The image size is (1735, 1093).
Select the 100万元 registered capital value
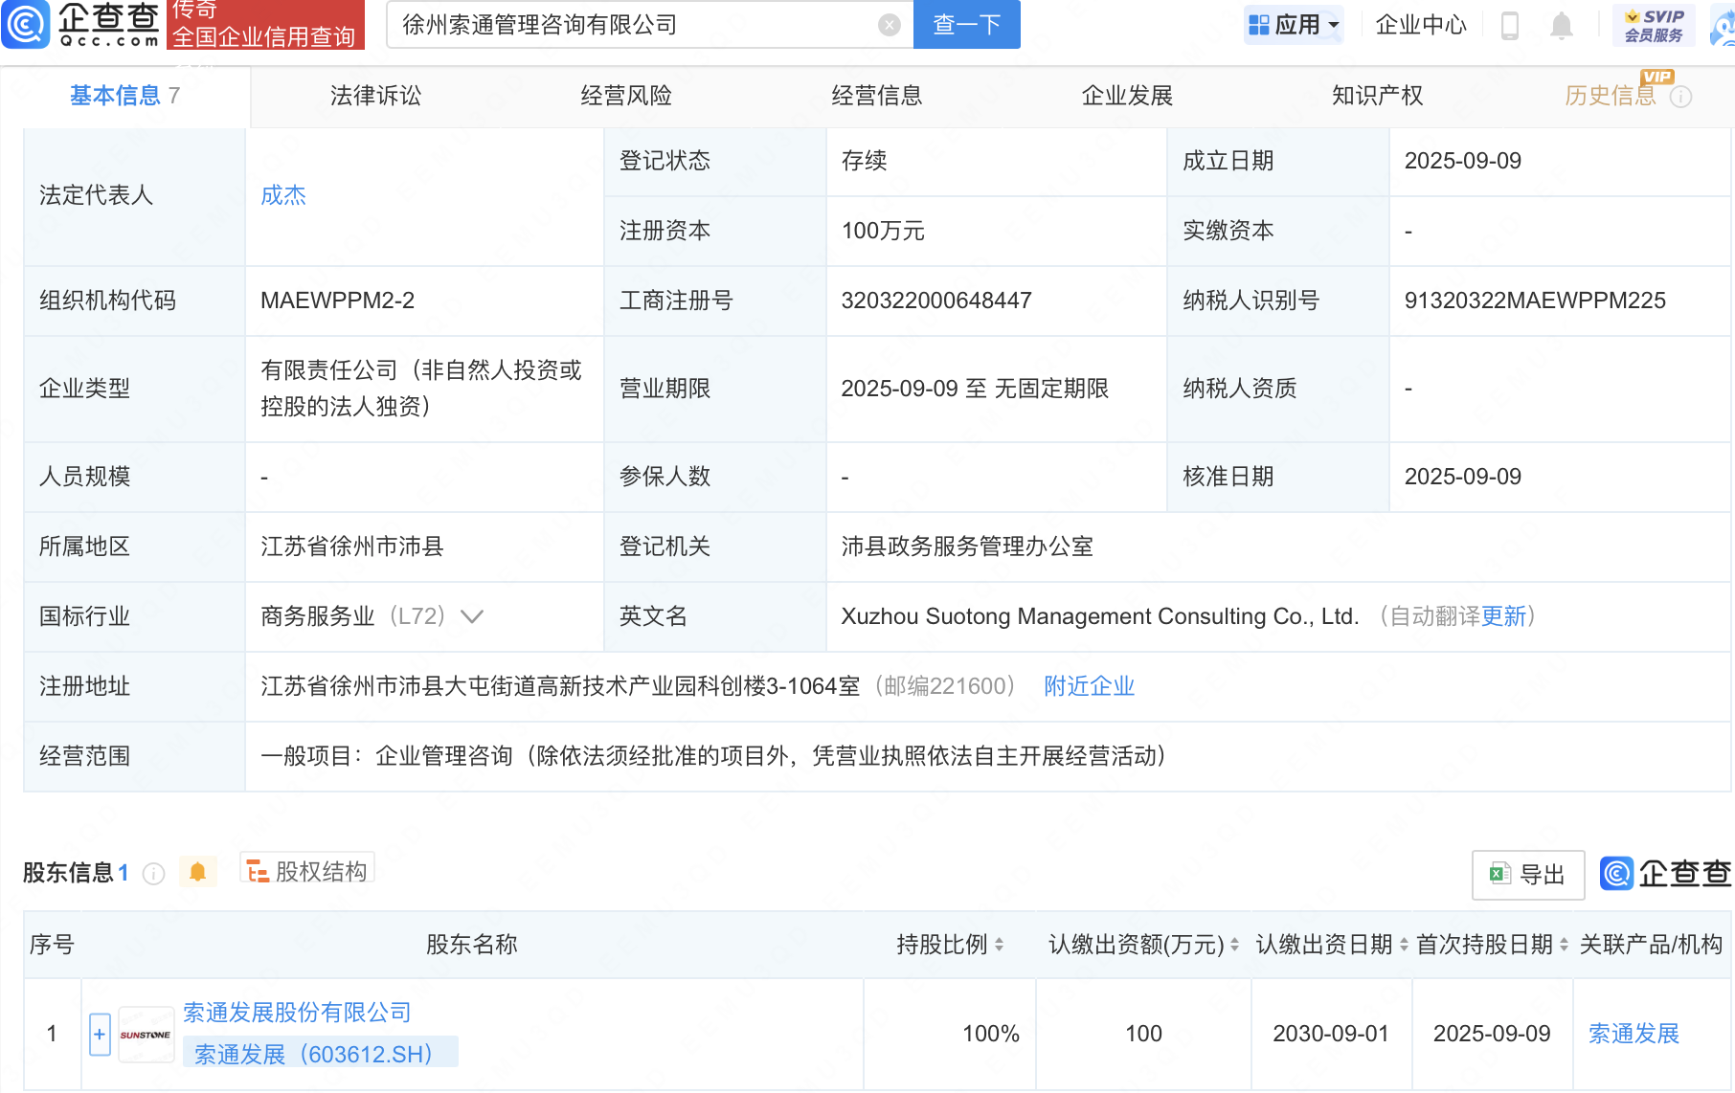883,231
